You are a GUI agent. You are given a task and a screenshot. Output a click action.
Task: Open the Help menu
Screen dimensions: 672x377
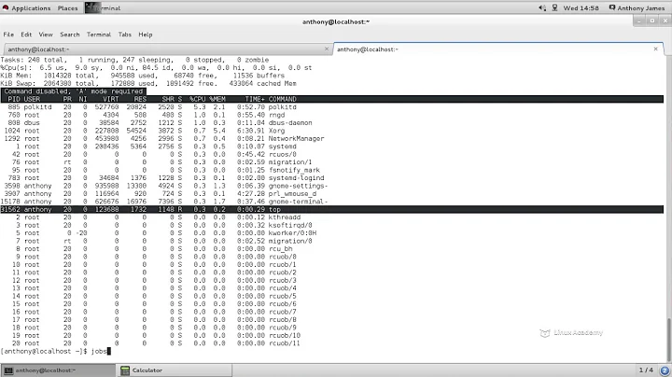(146, 35)
